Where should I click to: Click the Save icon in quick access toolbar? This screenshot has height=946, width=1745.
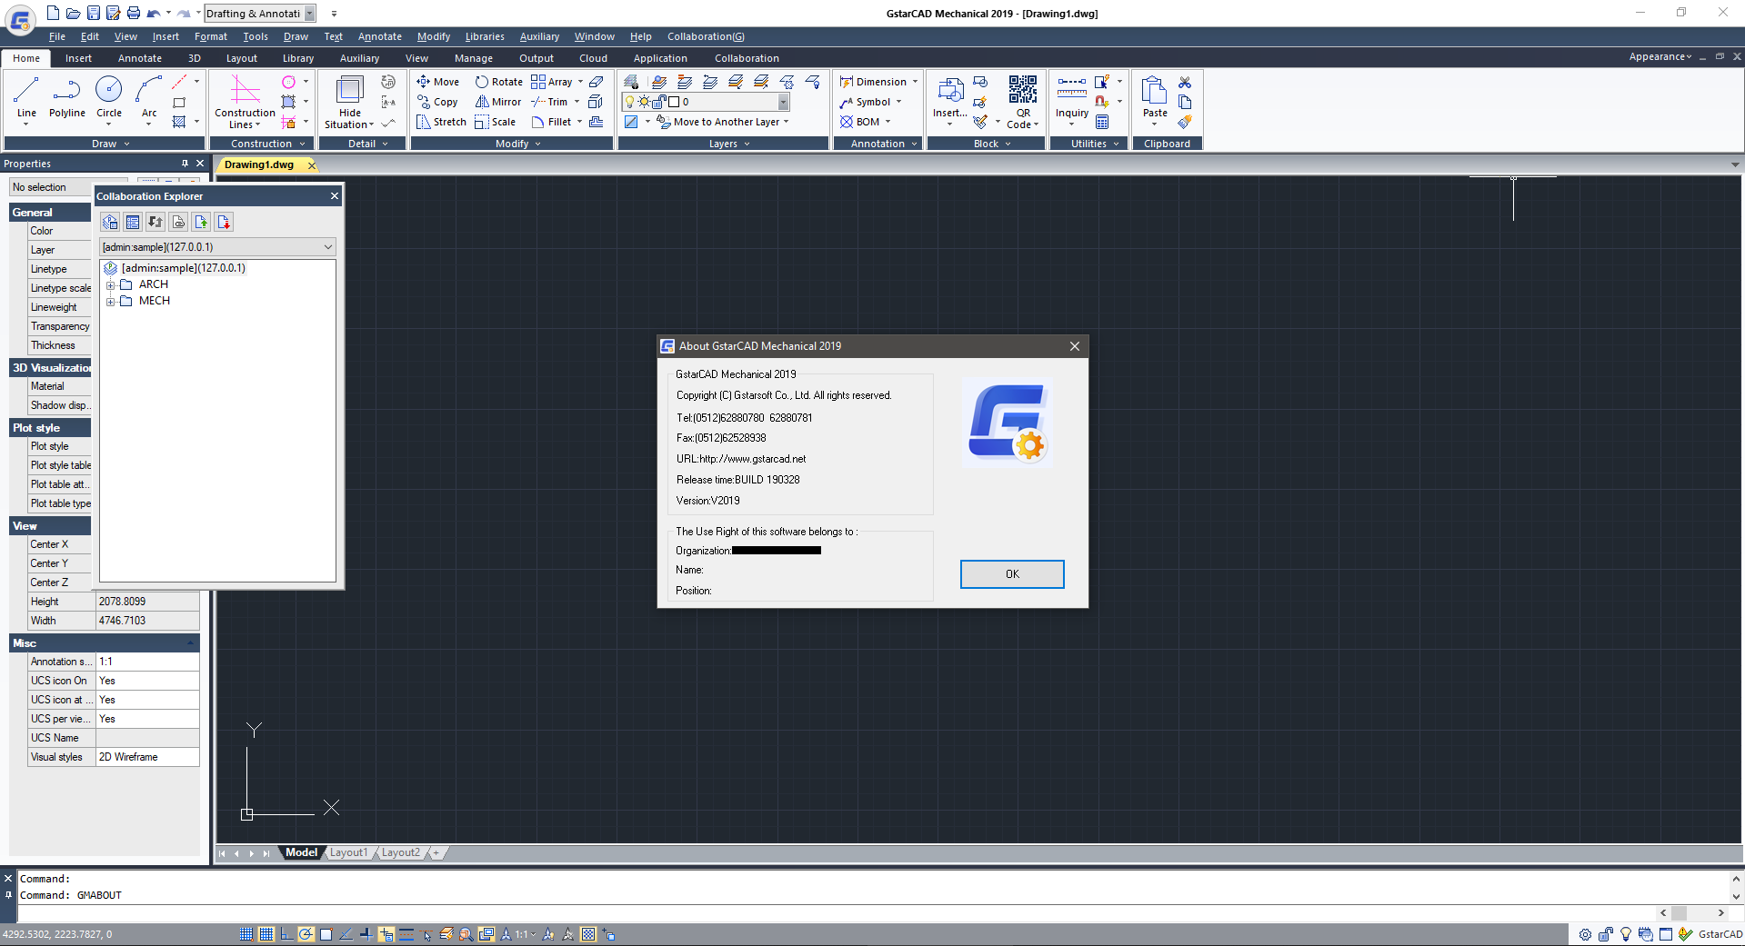pos(94,13)
